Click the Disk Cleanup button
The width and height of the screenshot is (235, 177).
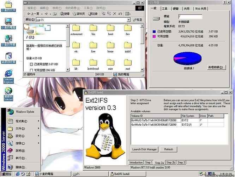pos(217,67)
